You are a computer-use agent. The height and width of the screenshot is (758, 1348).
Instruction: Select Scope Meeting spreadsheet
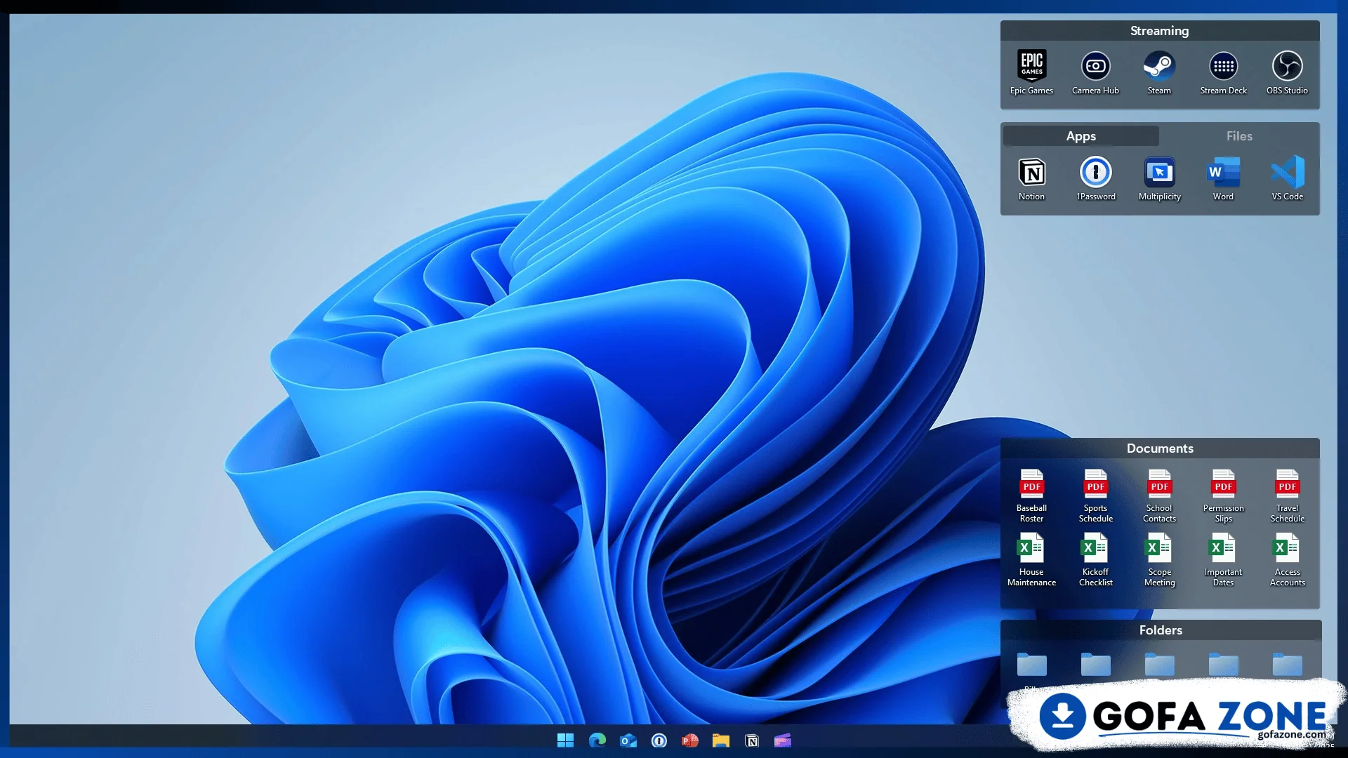click(1159, 559)
